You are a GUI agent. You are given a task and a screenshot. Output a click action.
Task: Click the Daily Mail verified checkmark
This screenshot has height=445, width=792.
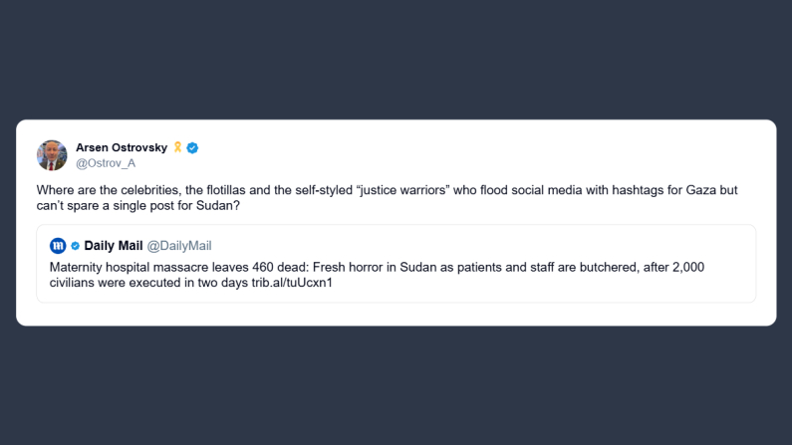coord(75,245)
